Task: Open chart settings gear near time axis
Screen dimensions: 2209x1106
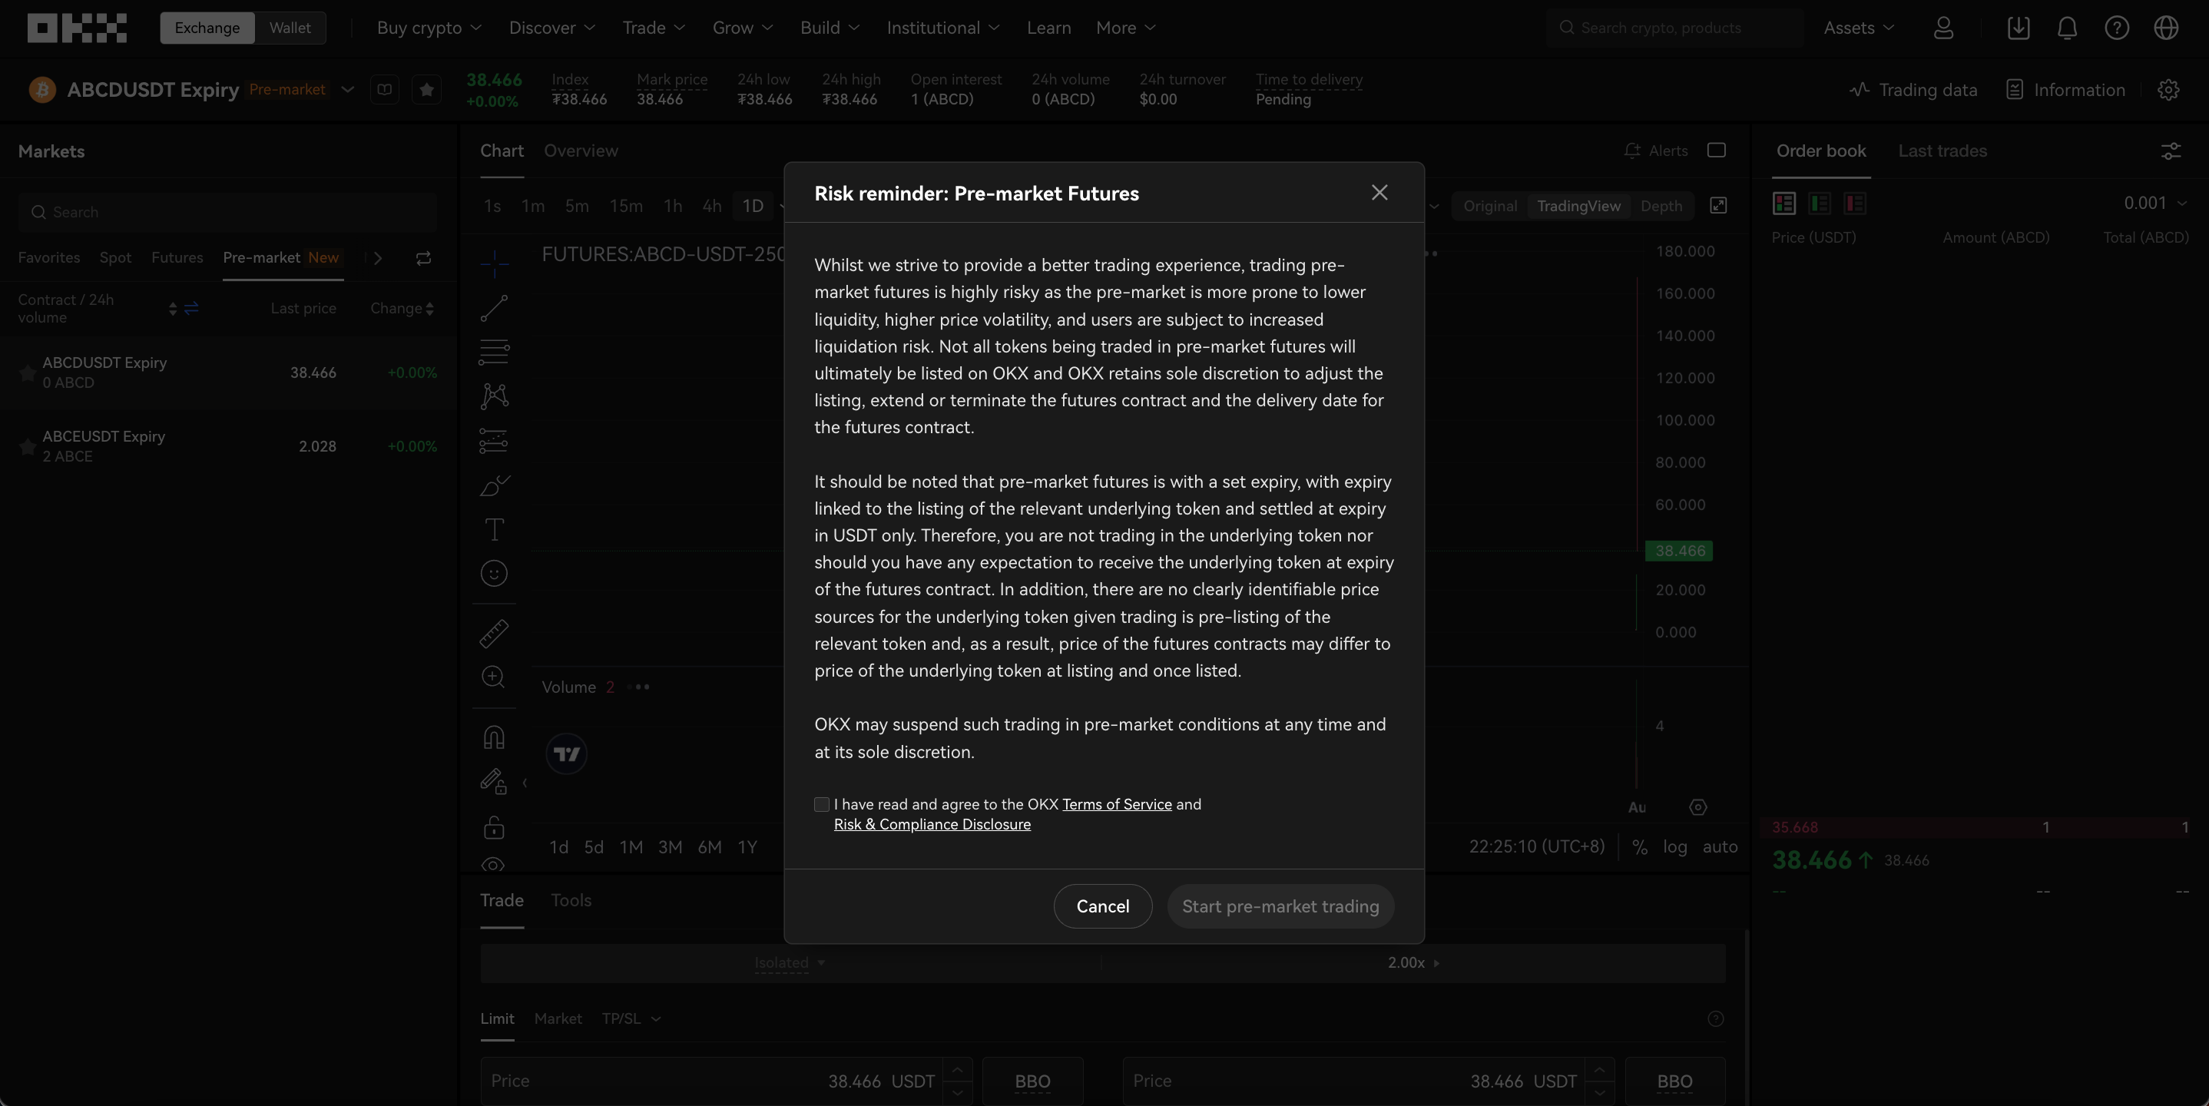Action: click(1698, 808)
